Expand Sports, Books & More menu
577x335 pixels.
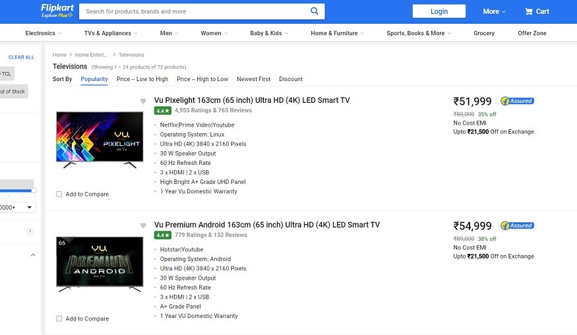tap(419, 33)
